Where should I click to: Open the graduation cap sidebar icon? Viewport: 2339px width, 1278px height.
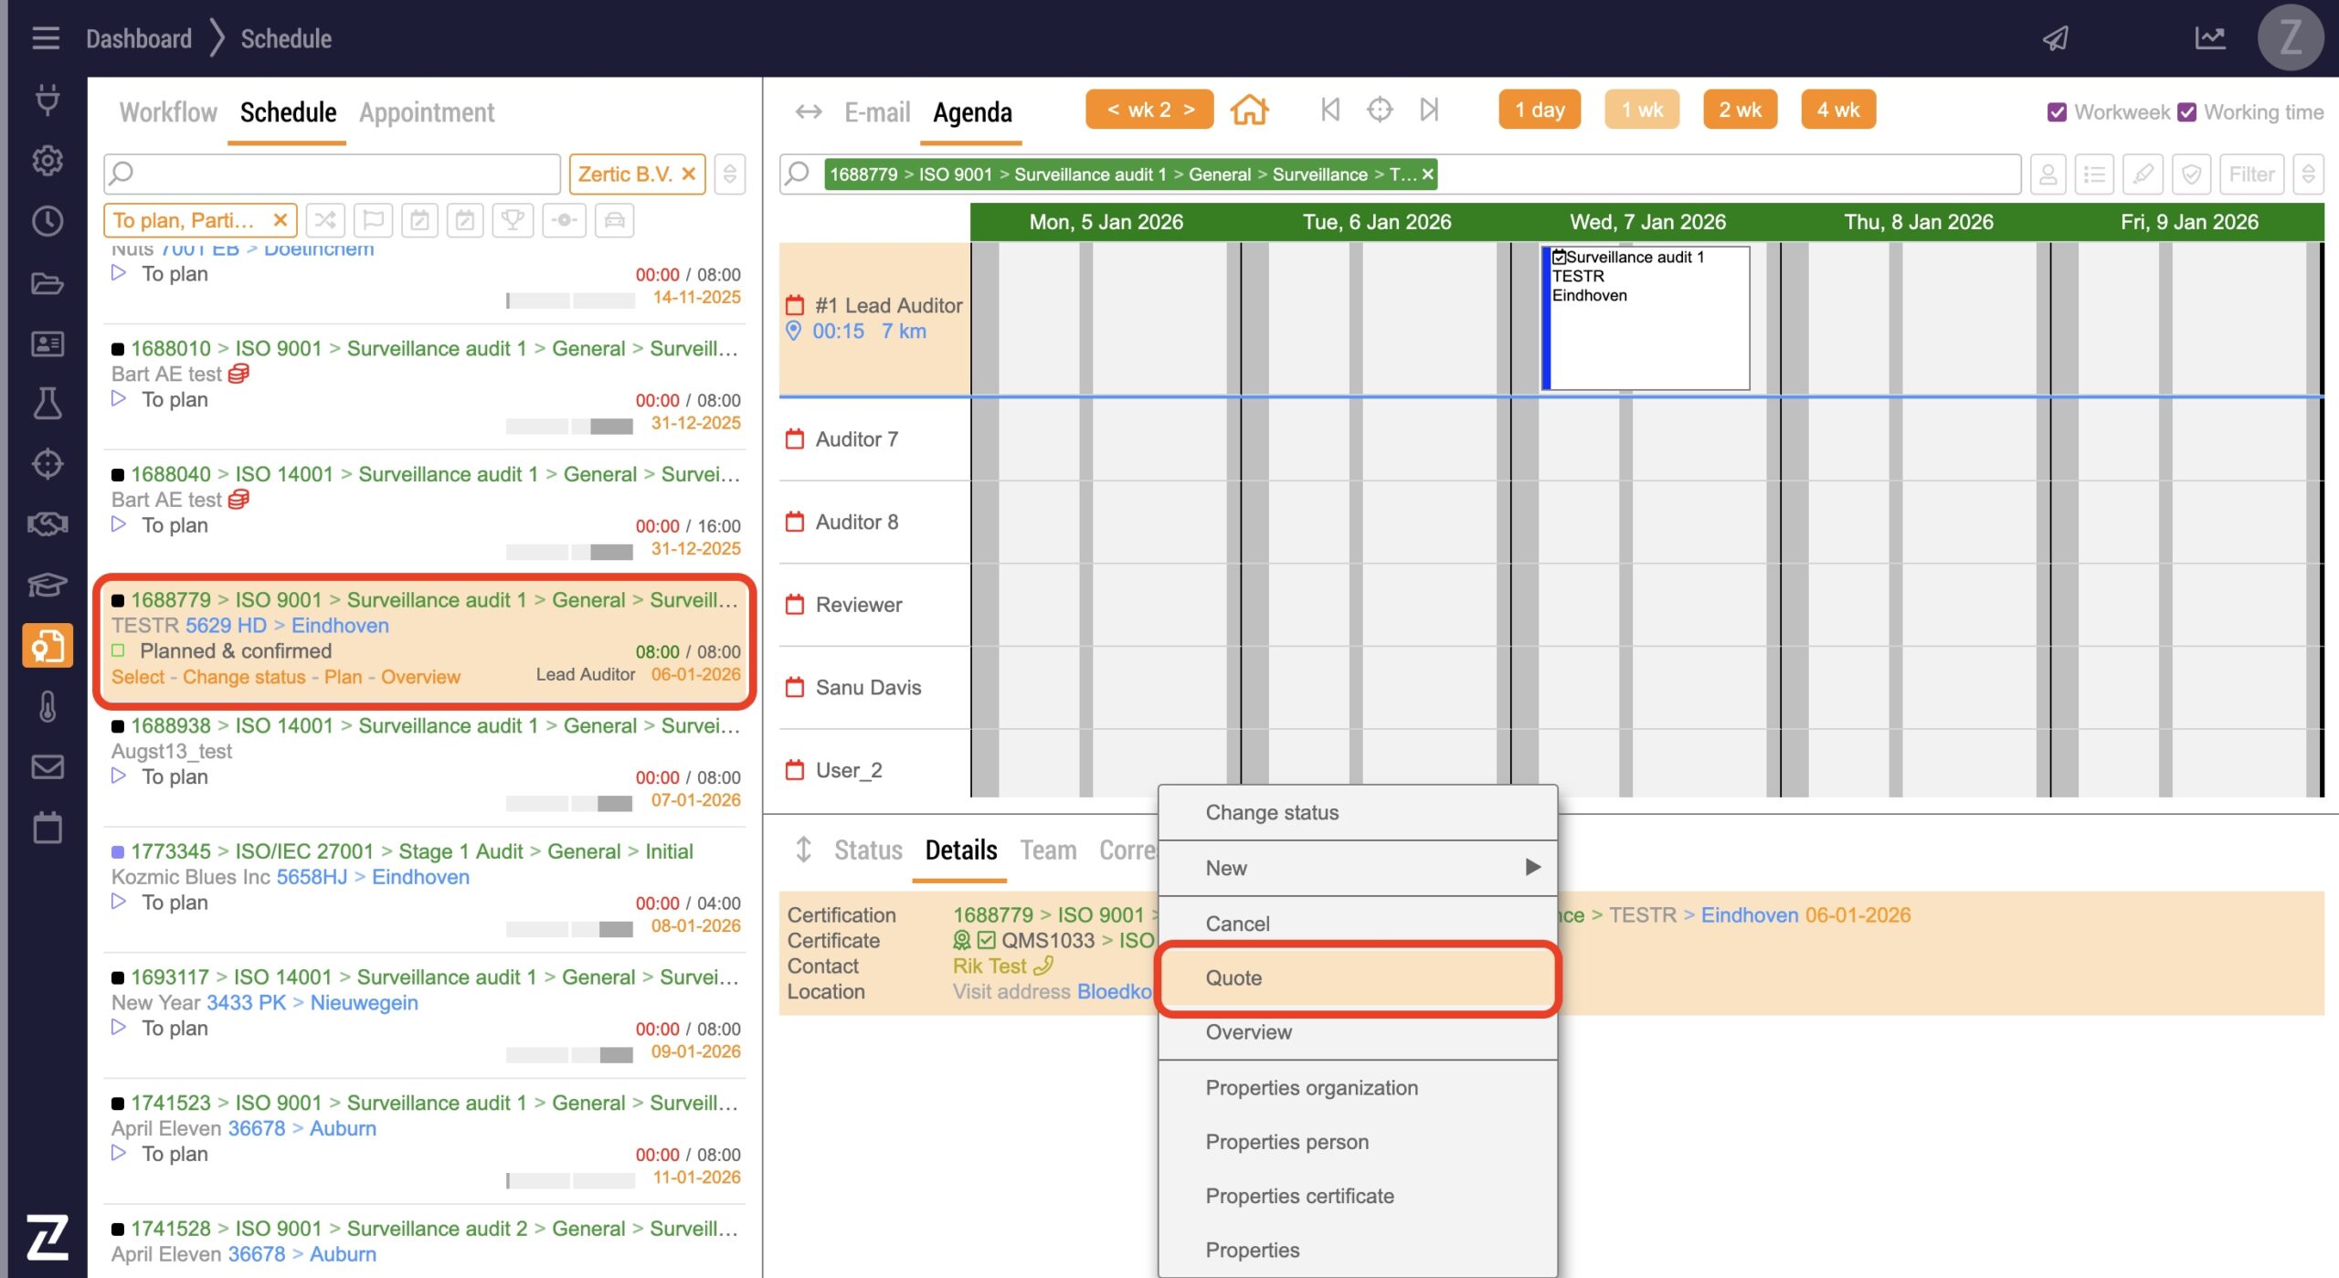(47, 584)
